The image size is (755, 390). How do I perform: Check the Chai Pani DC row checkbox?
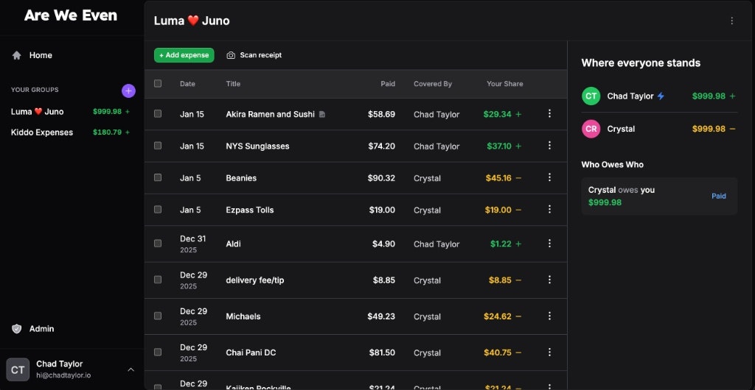[158, 352]
